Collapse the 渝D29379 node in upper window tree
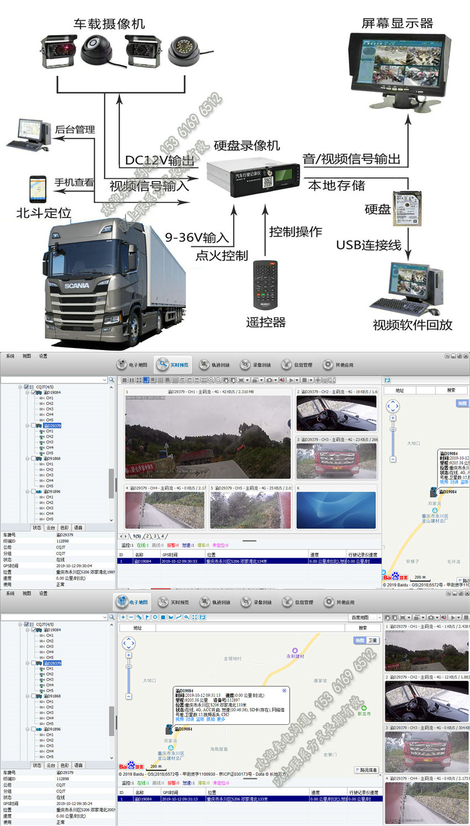The height and width of the screenshot is (826, 470). [x=28, y=425]
